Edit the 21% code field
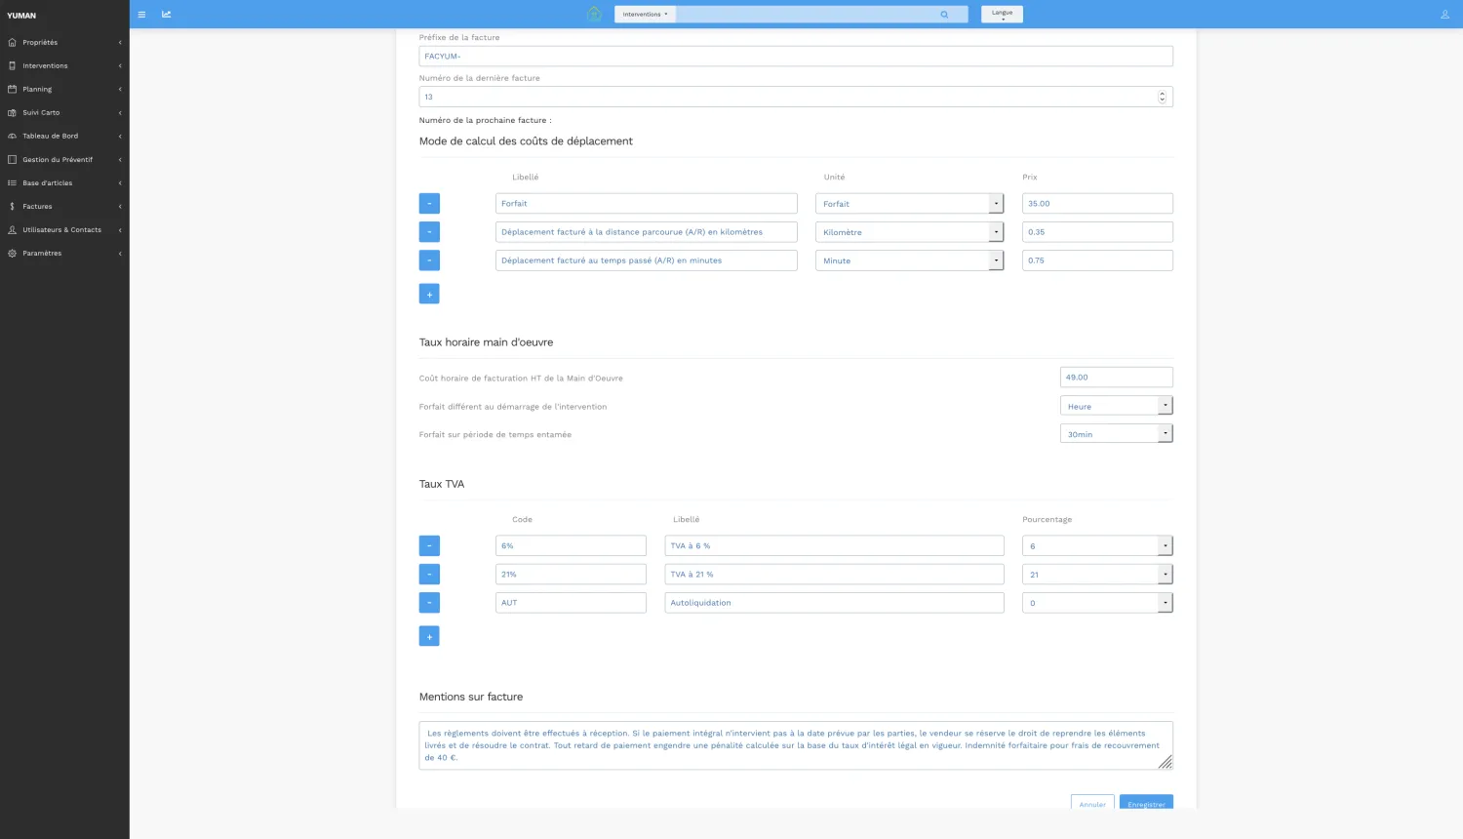Image resolution: width=1463 pixels, height=839 pixels. (x=571, y=575)
